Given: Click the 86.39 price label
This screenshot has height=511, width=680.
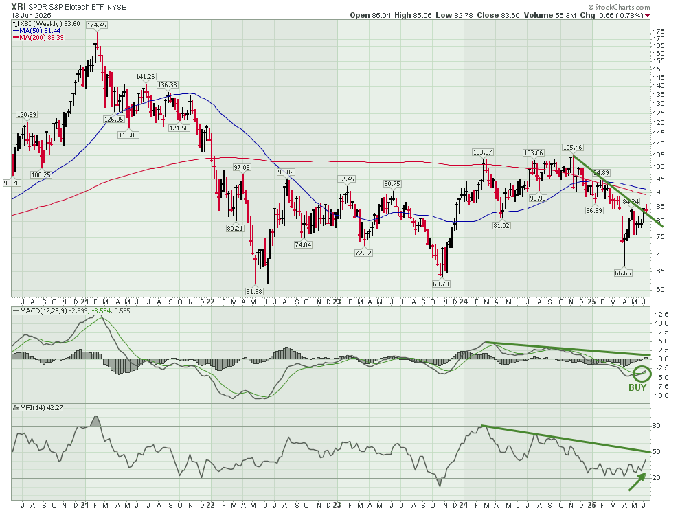Looking at the screenshot, I should (594, 210).
